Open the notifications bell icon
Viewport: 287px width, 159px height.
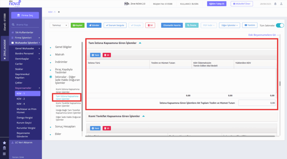[x=275, y=4]
